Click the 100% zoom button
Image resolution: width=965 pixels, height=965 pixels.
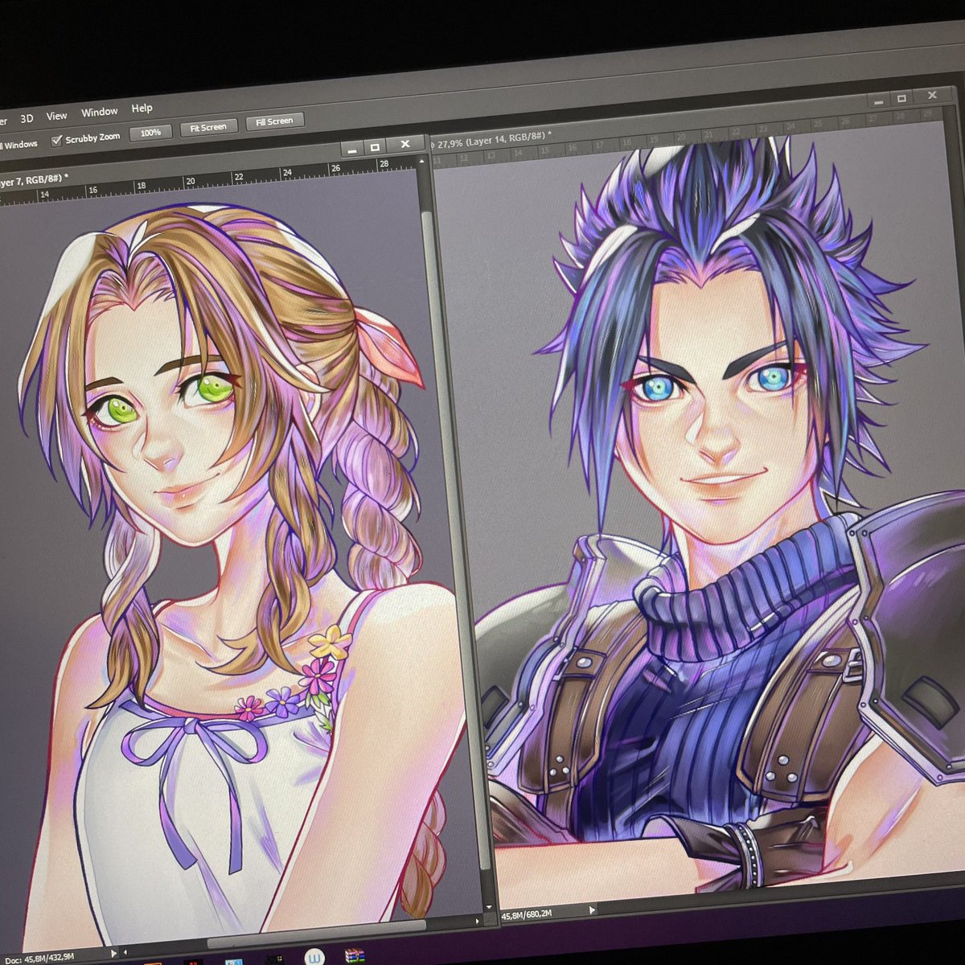pyautogui.click(x=150, y=133)
